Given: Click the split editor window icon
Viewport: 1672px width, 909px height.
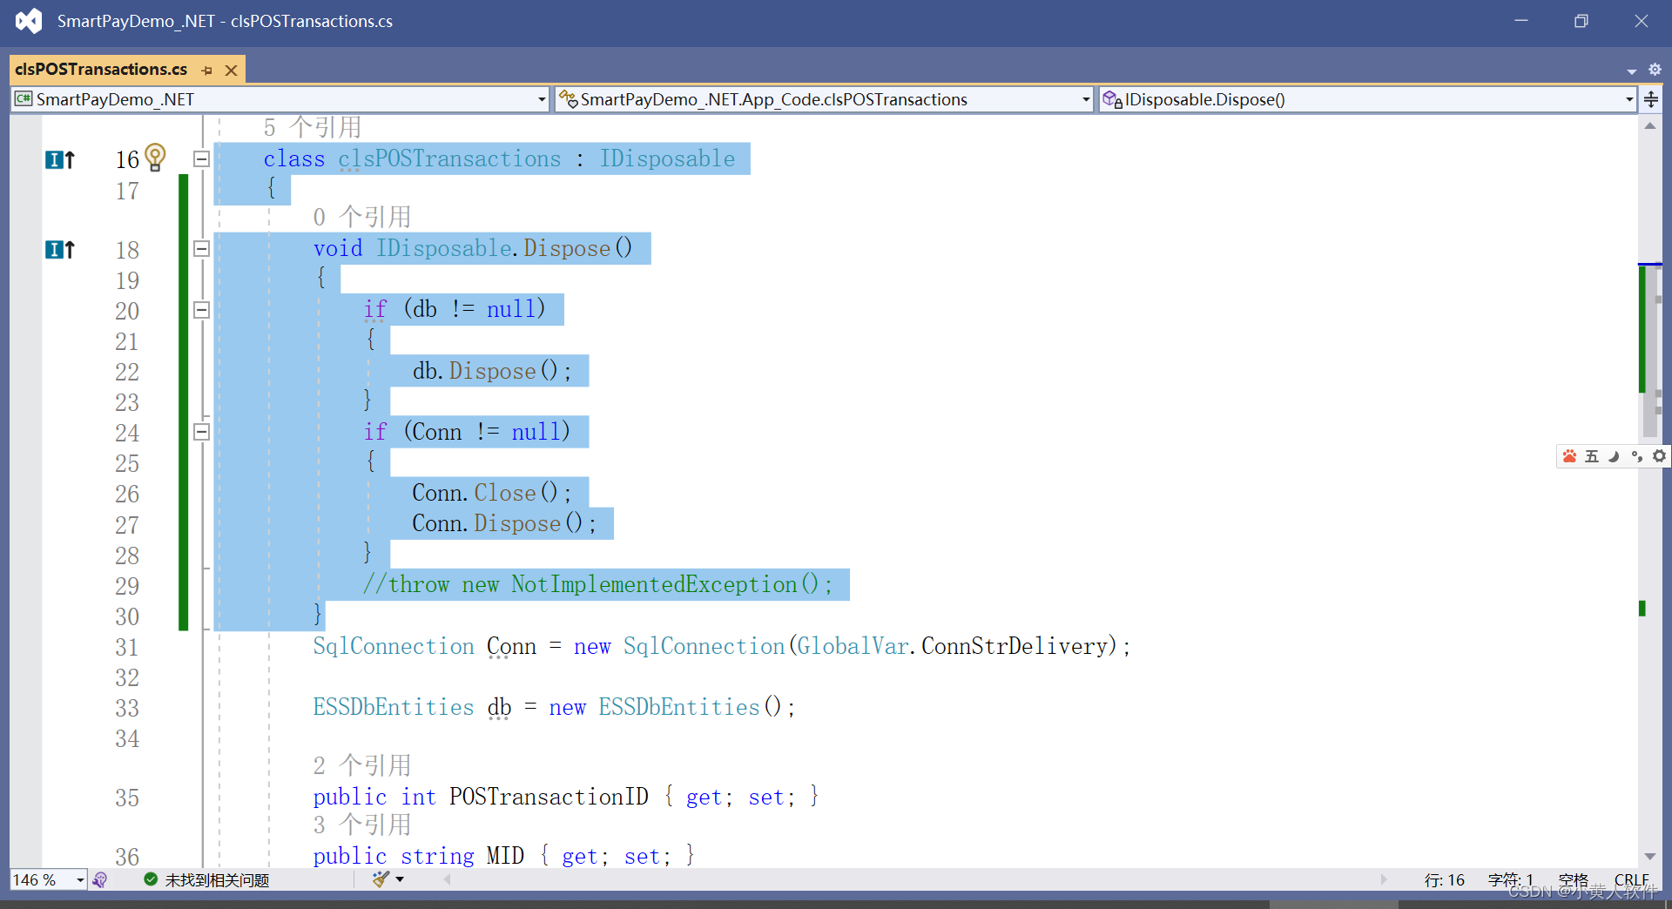Looking at the screenshot, I should (1651, 99).
